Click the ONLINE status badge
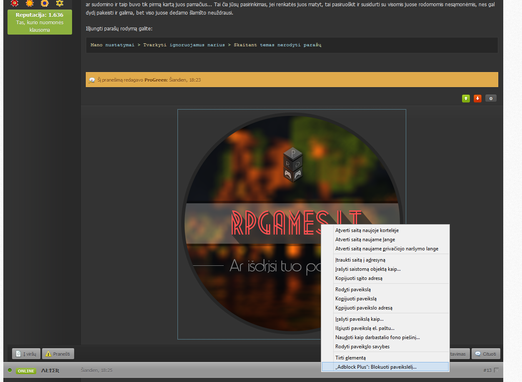Viewport: 522px width, 382px height. (x=26, y=370)
